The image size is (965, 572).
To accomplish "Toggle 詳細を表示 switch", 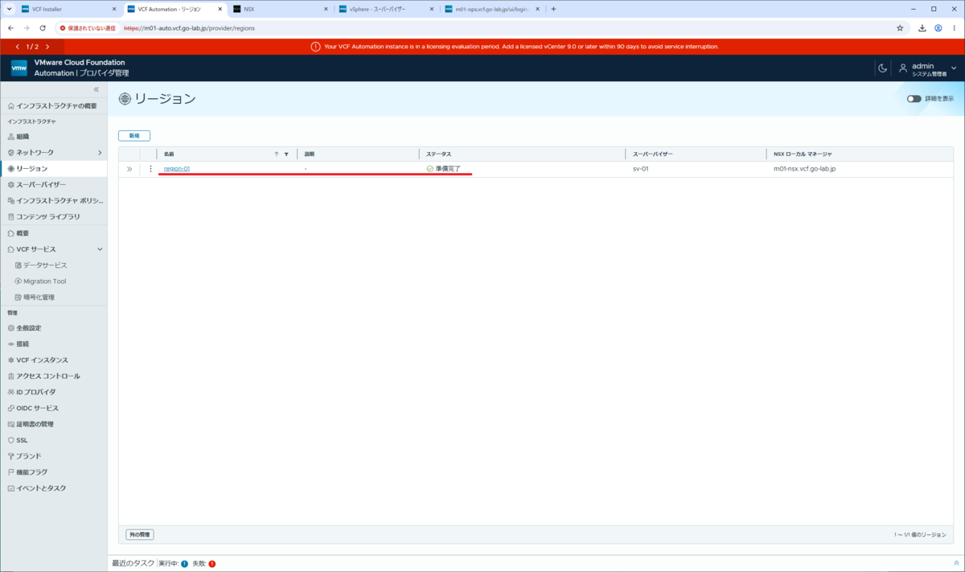I will 914,99.
